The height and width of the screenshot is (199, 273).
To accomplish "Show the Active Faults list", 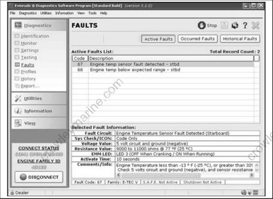I will click(158, 39).
